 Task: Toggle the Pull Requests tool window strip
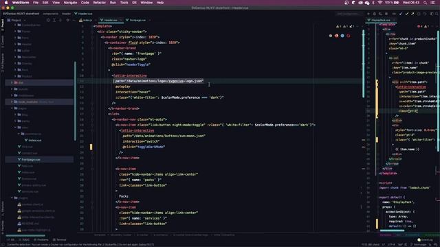3,63
